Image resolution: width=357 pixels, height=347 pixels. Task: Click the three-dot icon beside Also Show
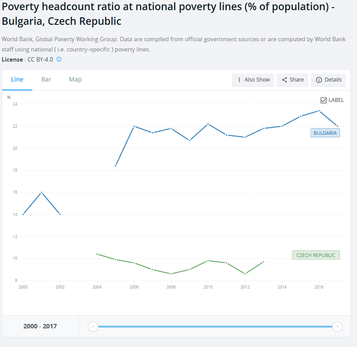[239, 80]
